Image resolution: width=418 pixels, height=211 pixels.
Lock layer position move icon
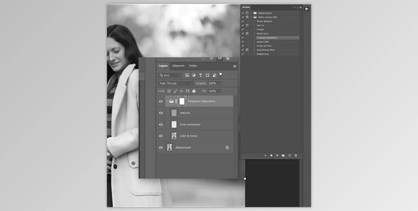point(182,91)
